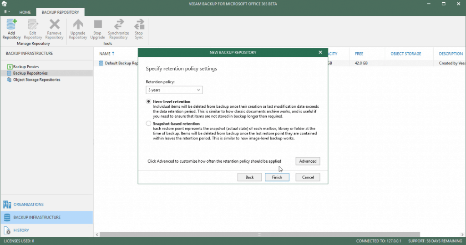Sort by the Free column header

click(359, 54)
